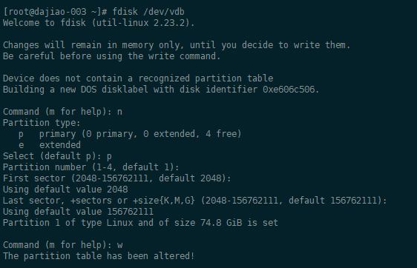Click the fdisk /dev/vdb command text
417x268 pixels.
148,12
